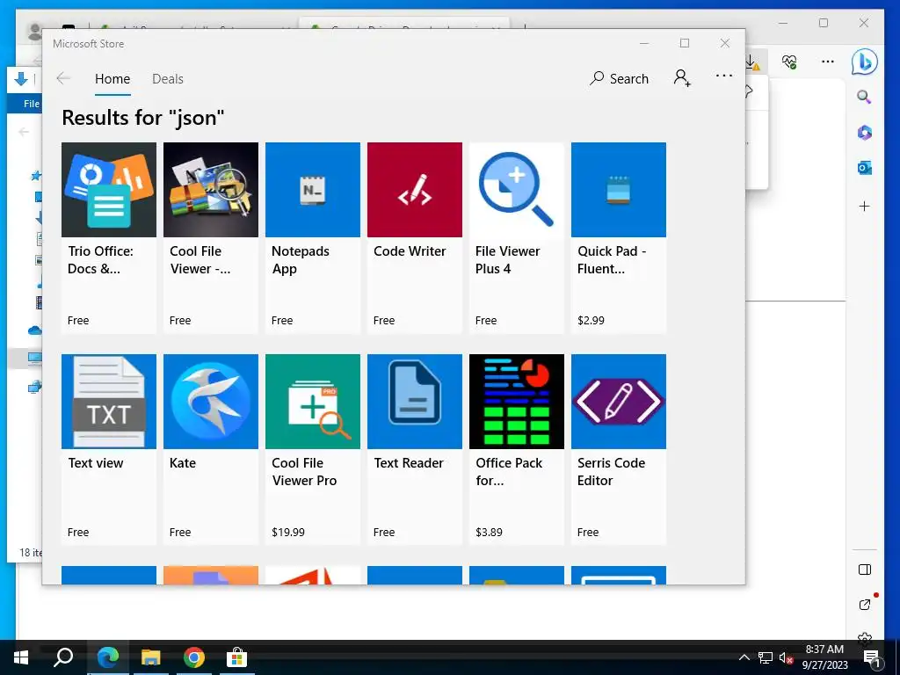The height and width of the screenshot is (675, 900).
Task: Click the Search button in Microsoft Store
Action: click(x=619, y=78)
